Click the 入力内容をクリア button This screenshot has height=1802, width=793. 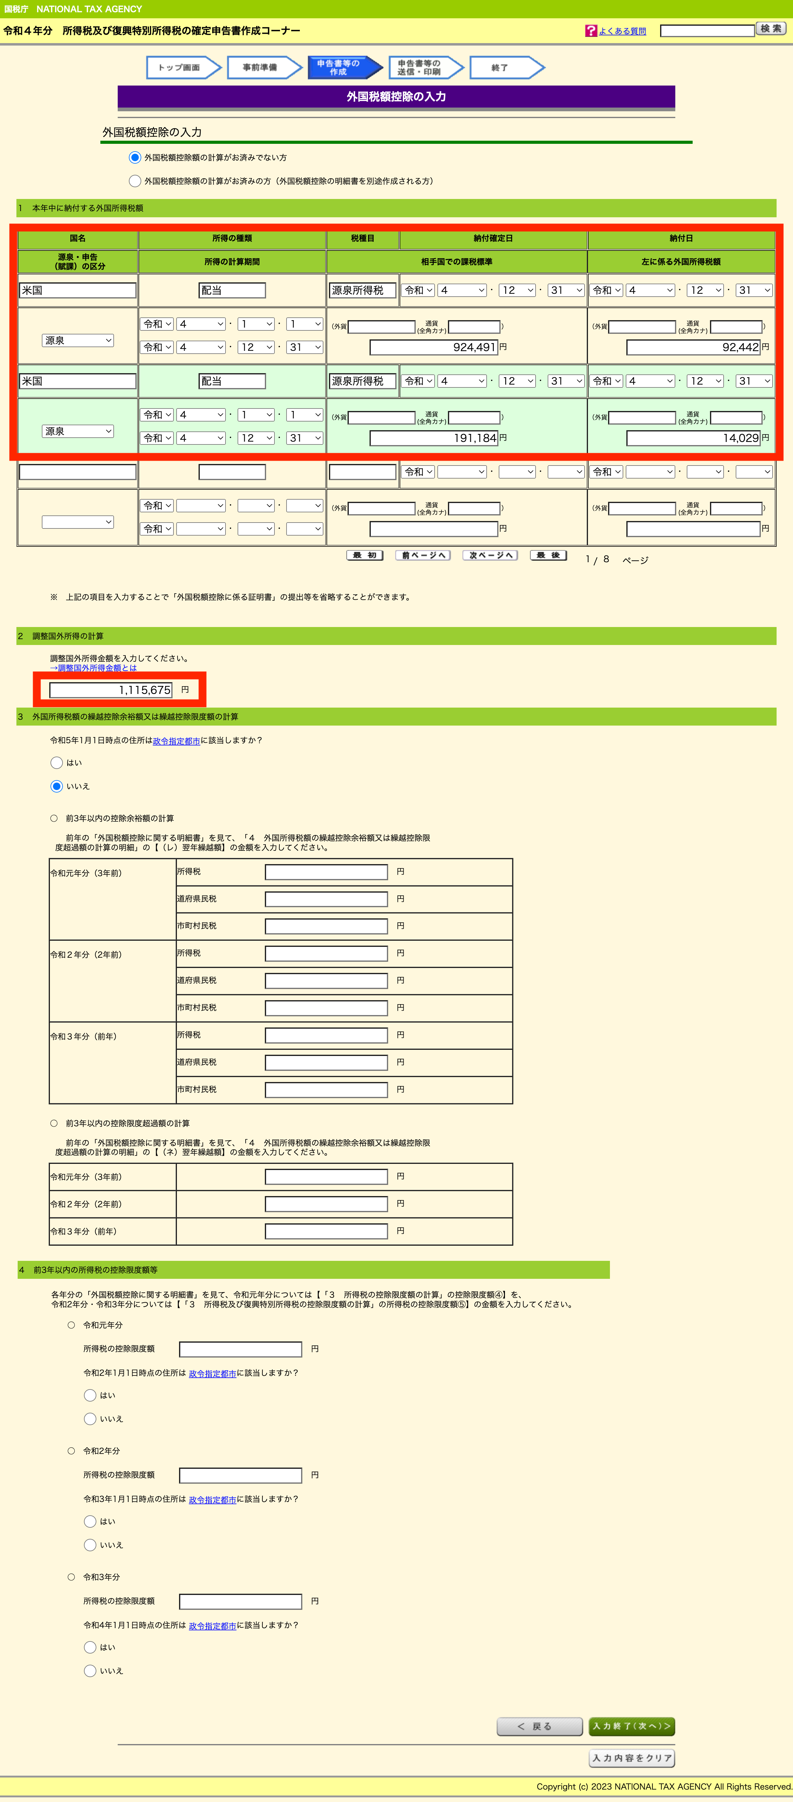[x=632, y=1758]
